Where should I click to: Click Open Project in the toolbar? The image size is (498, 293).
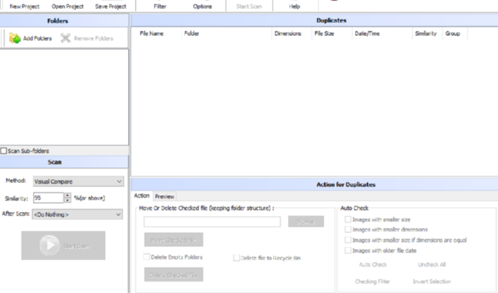[68, 6]
